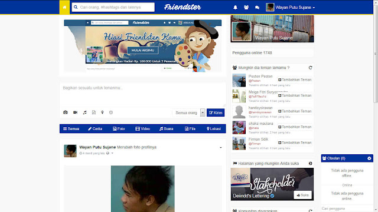Open the Semua orang audience dropdown
Image resolution: width=378 pixels, height=212 pixels.
click(x=189, y=112)
